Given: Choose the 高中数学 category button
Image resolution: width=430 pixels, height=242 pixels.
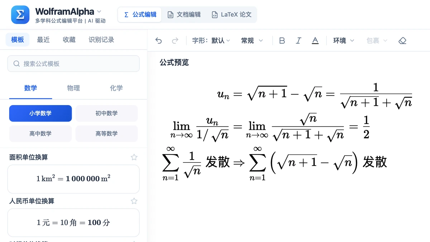Looking at the screenshot, I should point(40,134).
